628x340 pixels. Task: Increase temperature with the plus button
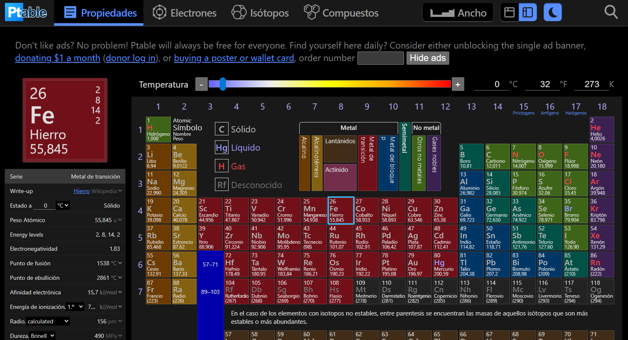point(458,85)
